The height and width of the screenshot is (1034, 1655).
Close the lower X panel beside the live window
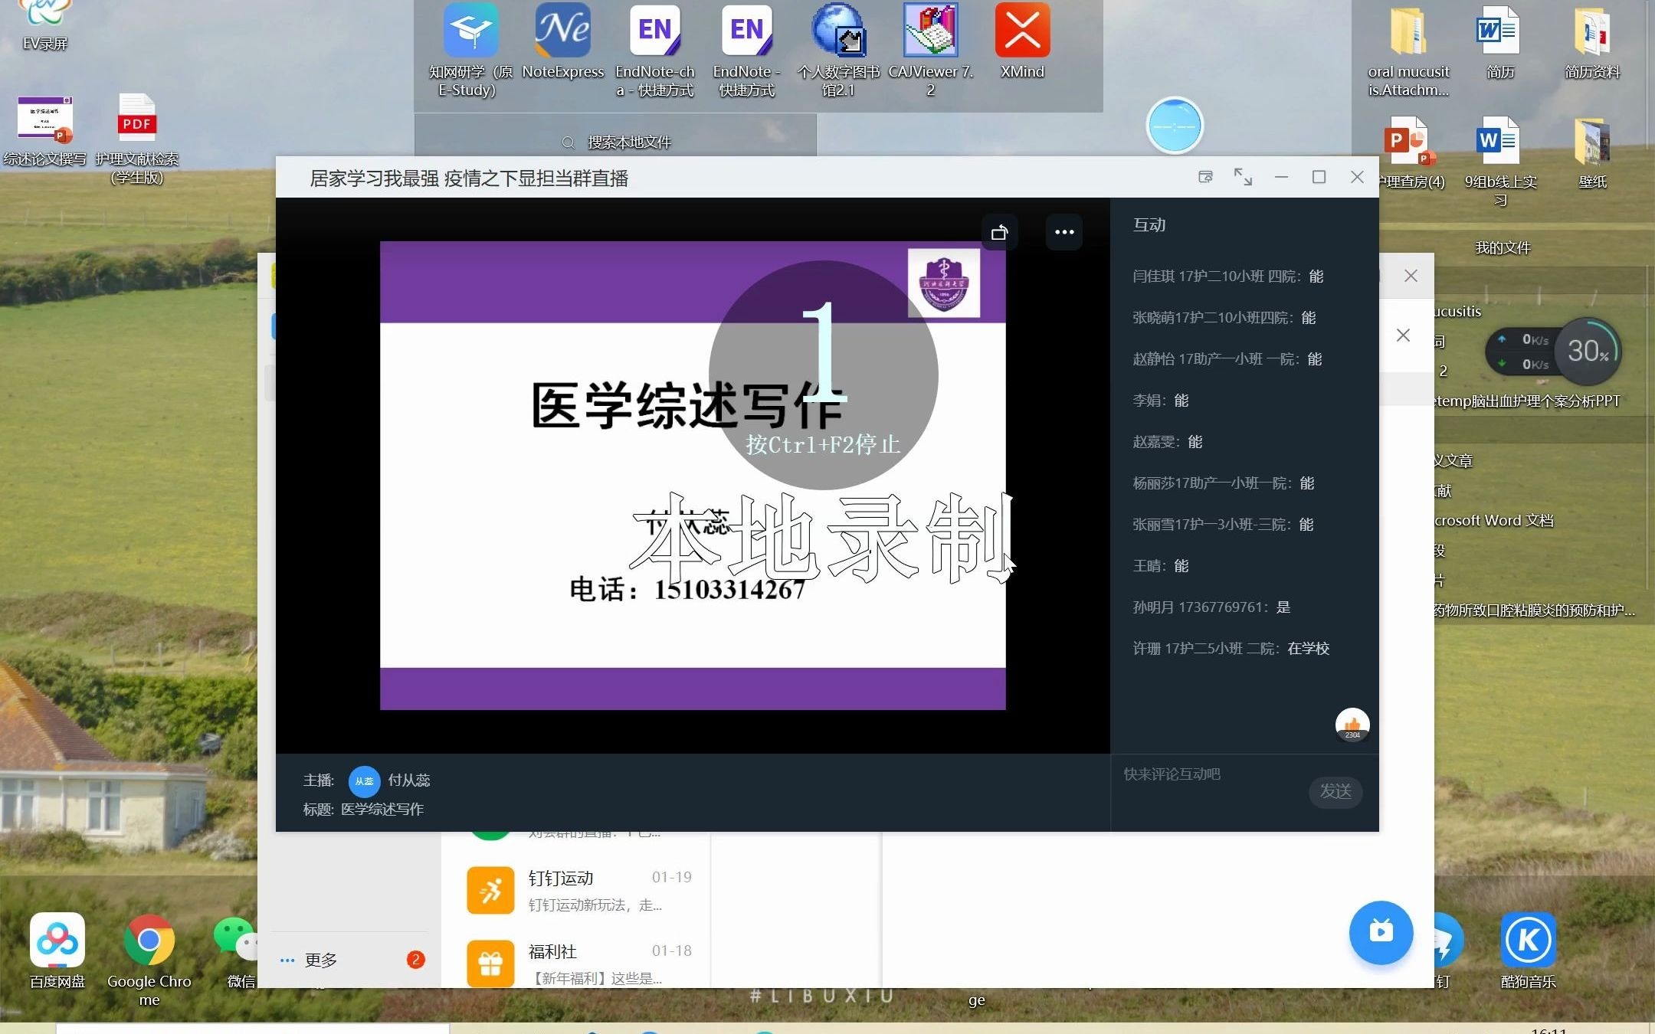pyautogui.click(x=1403, y=335)
